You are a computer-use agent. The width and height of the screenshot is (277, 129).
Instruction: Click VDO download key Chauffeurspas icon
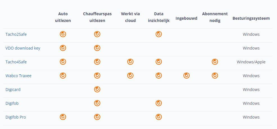(97, 48)
